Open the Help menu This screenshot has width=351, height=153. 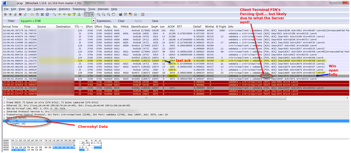tap(114, 9)
